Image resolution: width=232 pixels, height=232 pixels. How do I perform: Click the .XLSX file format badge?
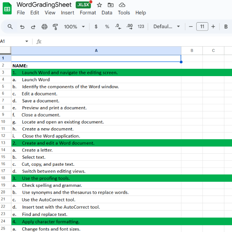83,5
